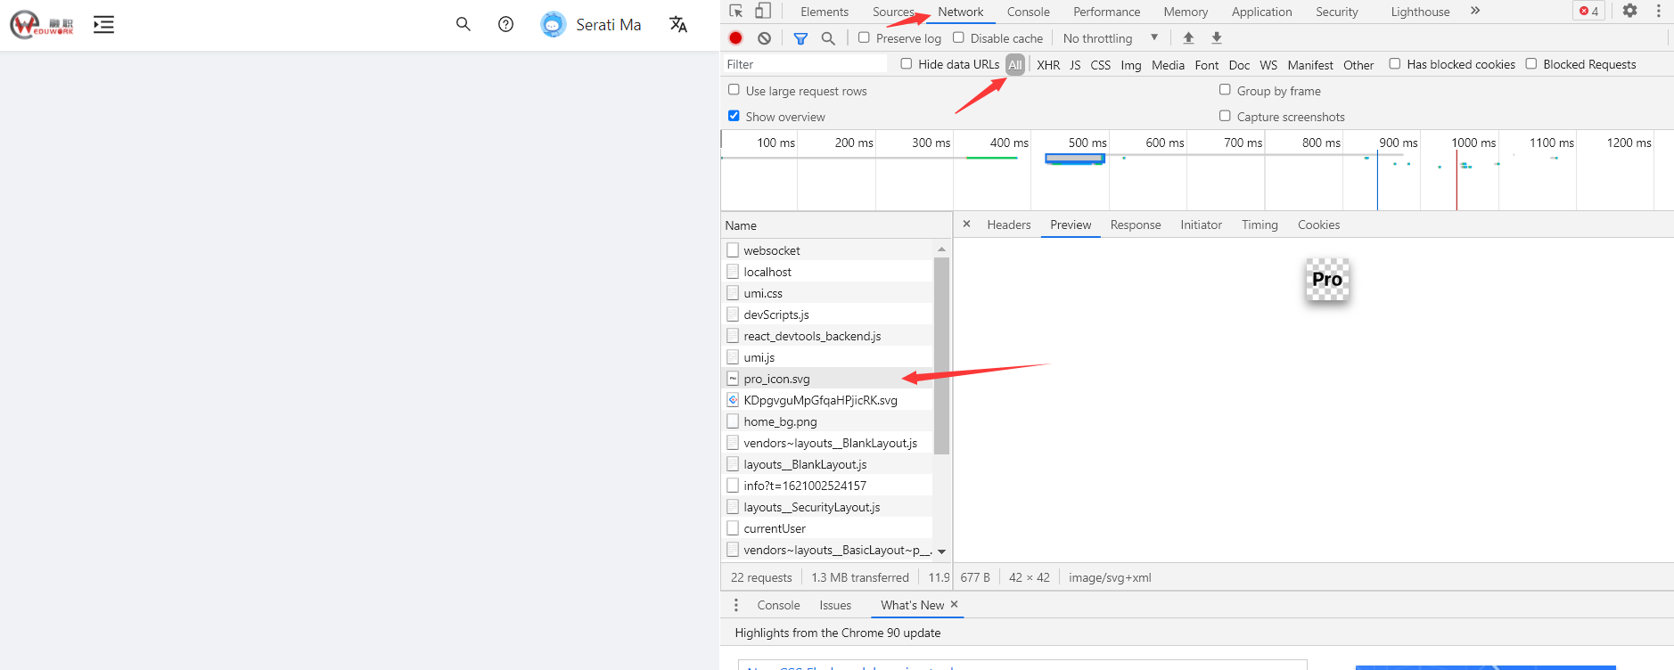Switch to the Elements panel tab
Image resolution: width=1674 pixels, height=670 pixels.
825,12
